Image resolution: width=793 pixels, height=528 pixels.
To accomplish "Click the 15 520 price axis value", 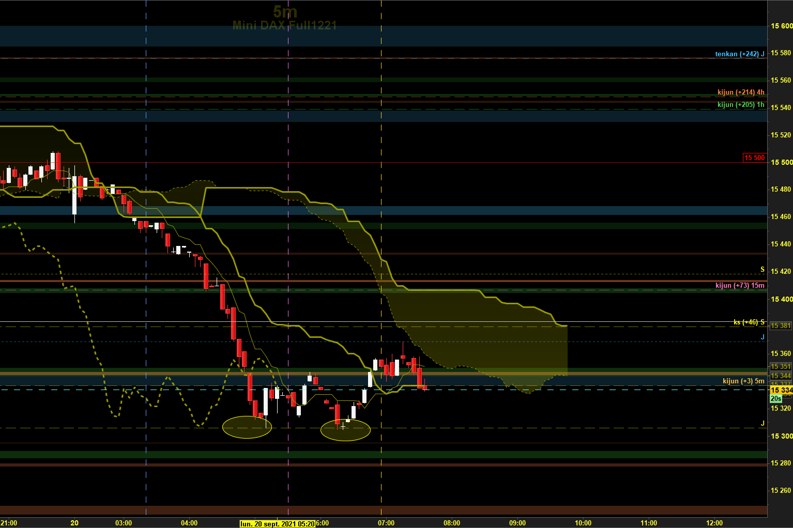I will click(781, 135).
